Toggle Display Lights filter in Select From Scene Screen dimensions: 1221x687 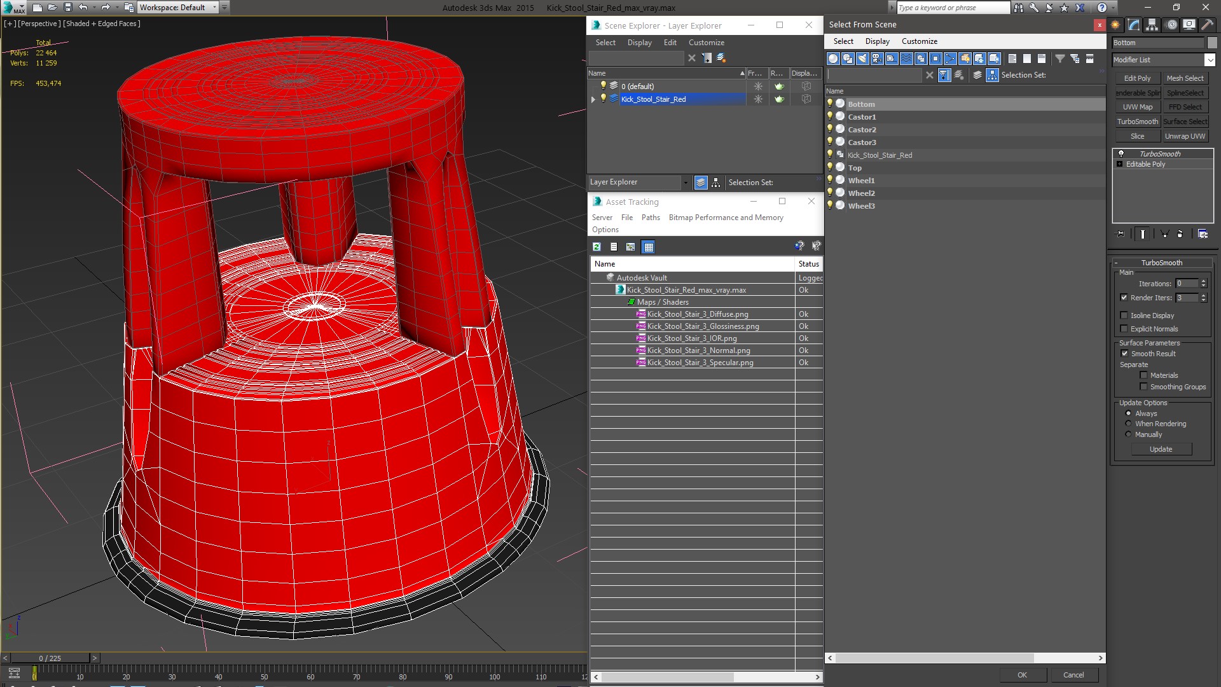862,59
